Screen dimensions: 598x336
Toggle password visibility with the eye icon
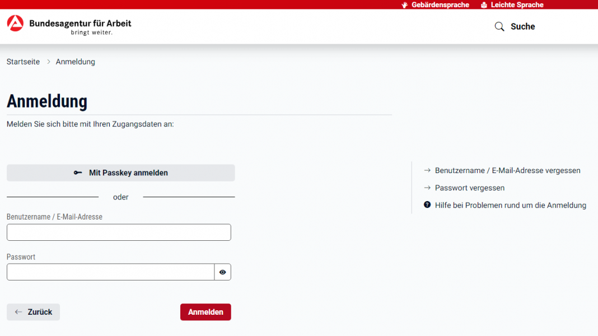tap(222, 272)
